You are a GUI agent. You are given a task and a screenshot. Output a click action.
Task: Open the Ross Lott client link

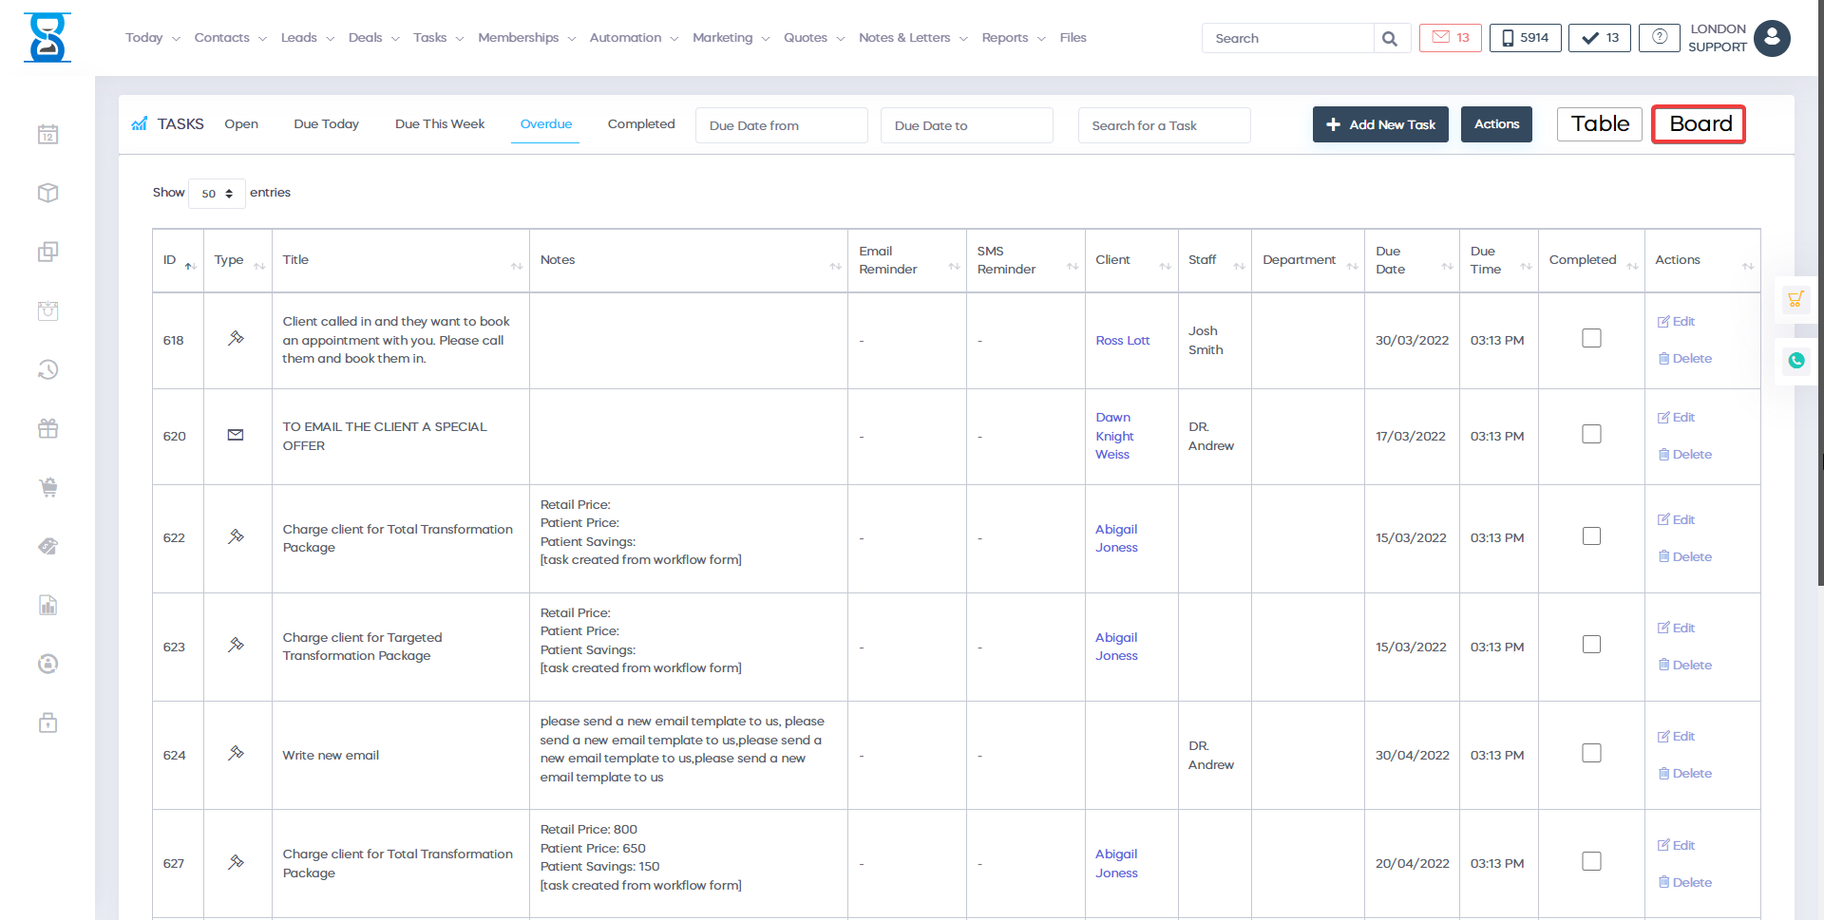(1122, 341)
